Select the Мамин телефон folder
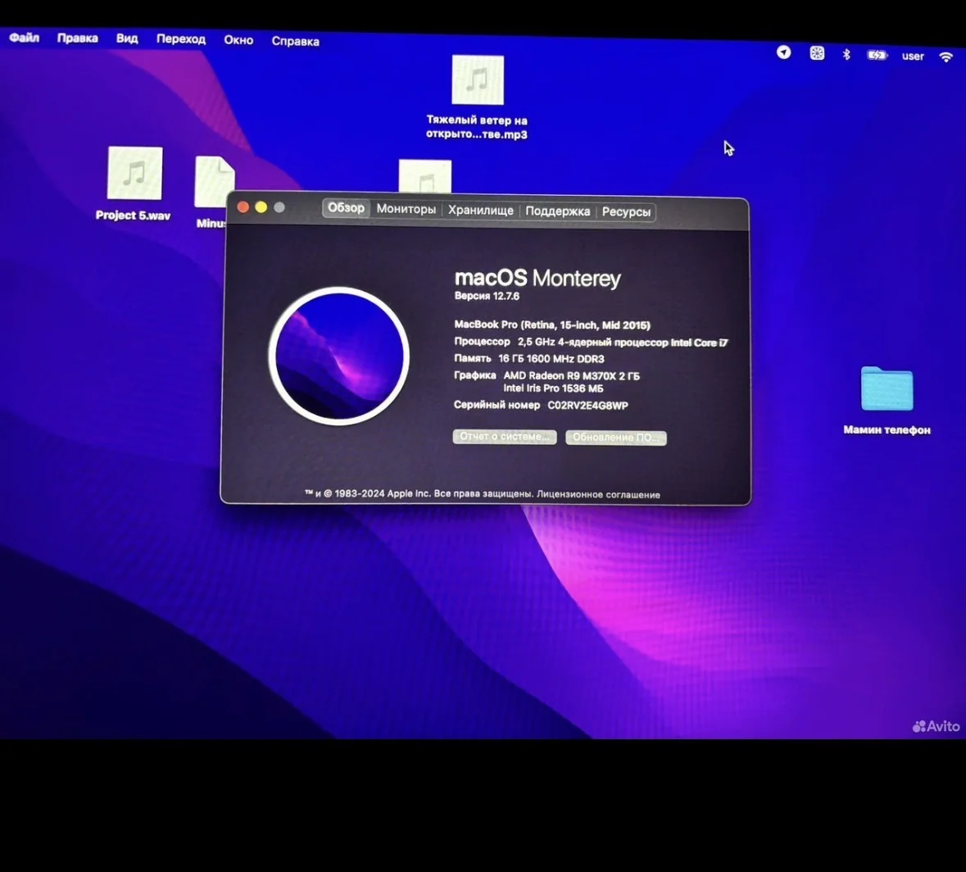Image resolution: width=966 pixels, height=872 pixels. [887, 388]
